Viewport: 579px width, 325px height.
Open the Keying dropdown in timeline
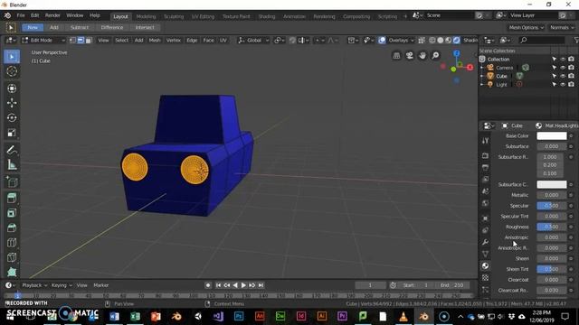62,285
